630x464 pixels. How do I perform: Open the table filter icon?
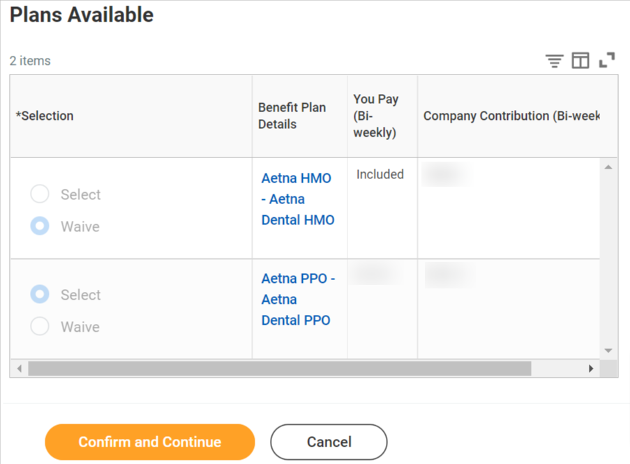pos(555,61)
